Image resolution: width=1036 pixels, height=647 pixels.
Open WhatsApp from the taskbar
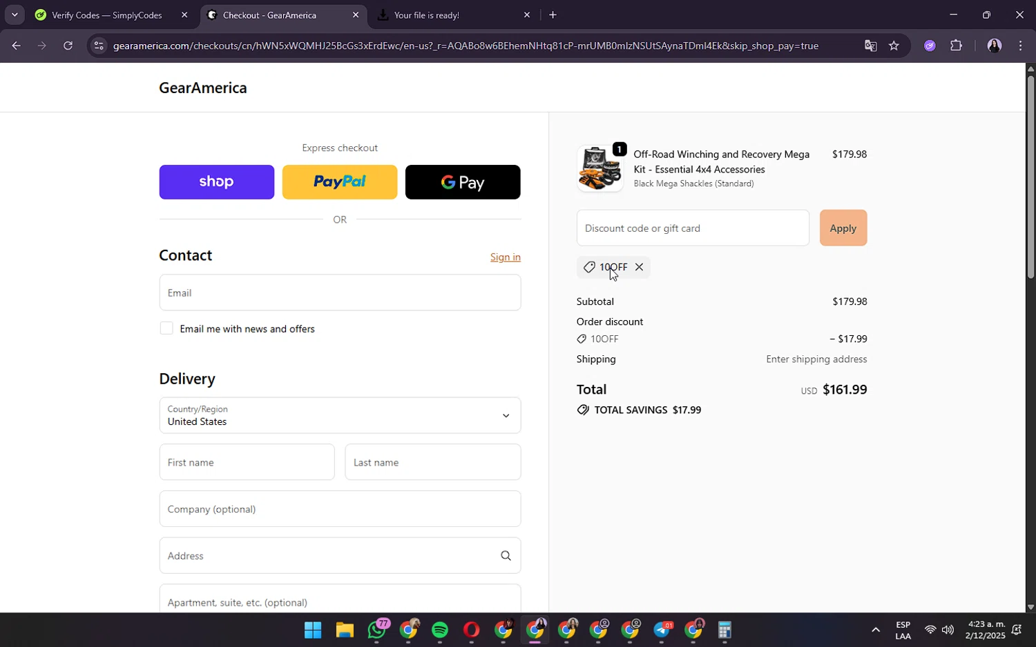tap(376, 630)
